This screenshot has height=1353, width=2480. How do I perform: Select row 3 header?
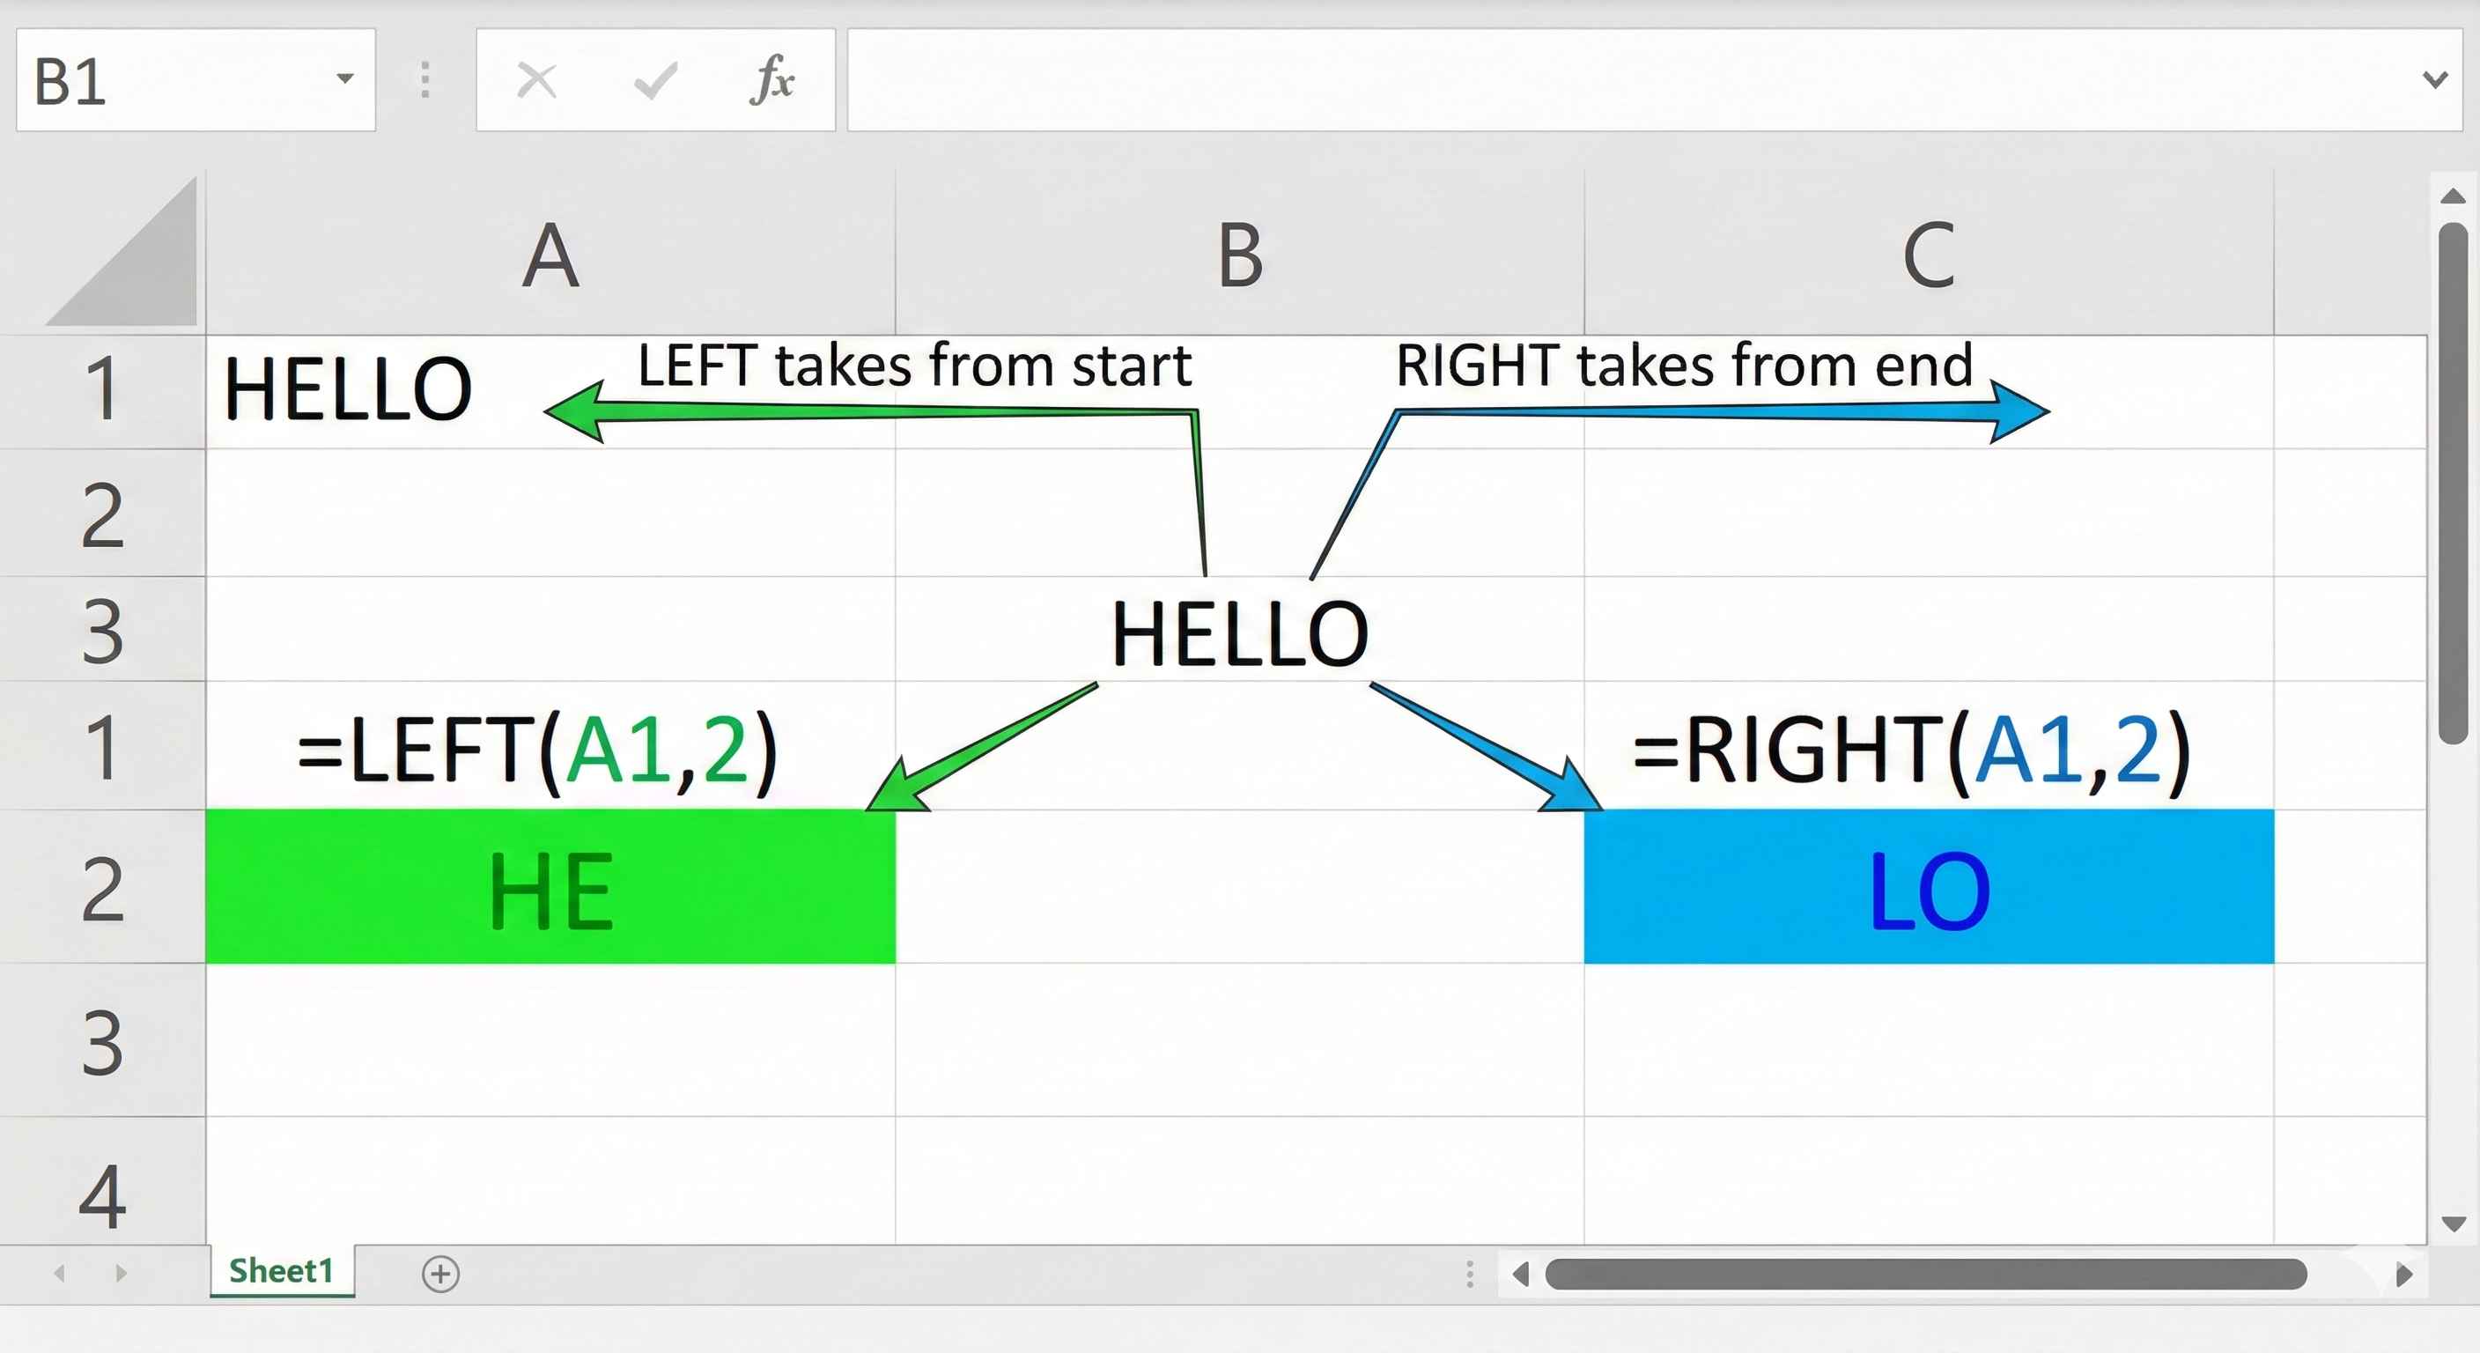point(101,631)
